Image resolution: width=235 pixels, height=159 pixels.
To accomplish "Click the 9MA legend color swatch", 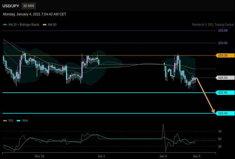I will coord(18,121).
